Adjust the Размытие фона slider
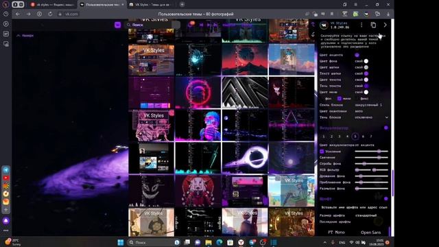The image size is (439, 247). coord(371,189)
